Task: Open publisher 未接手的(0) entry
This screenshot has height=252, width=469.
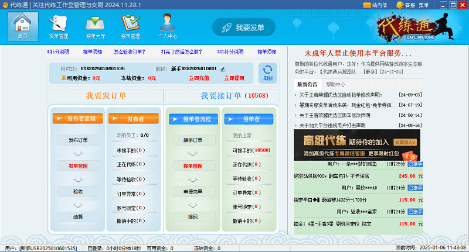Action: pos(131,150)
